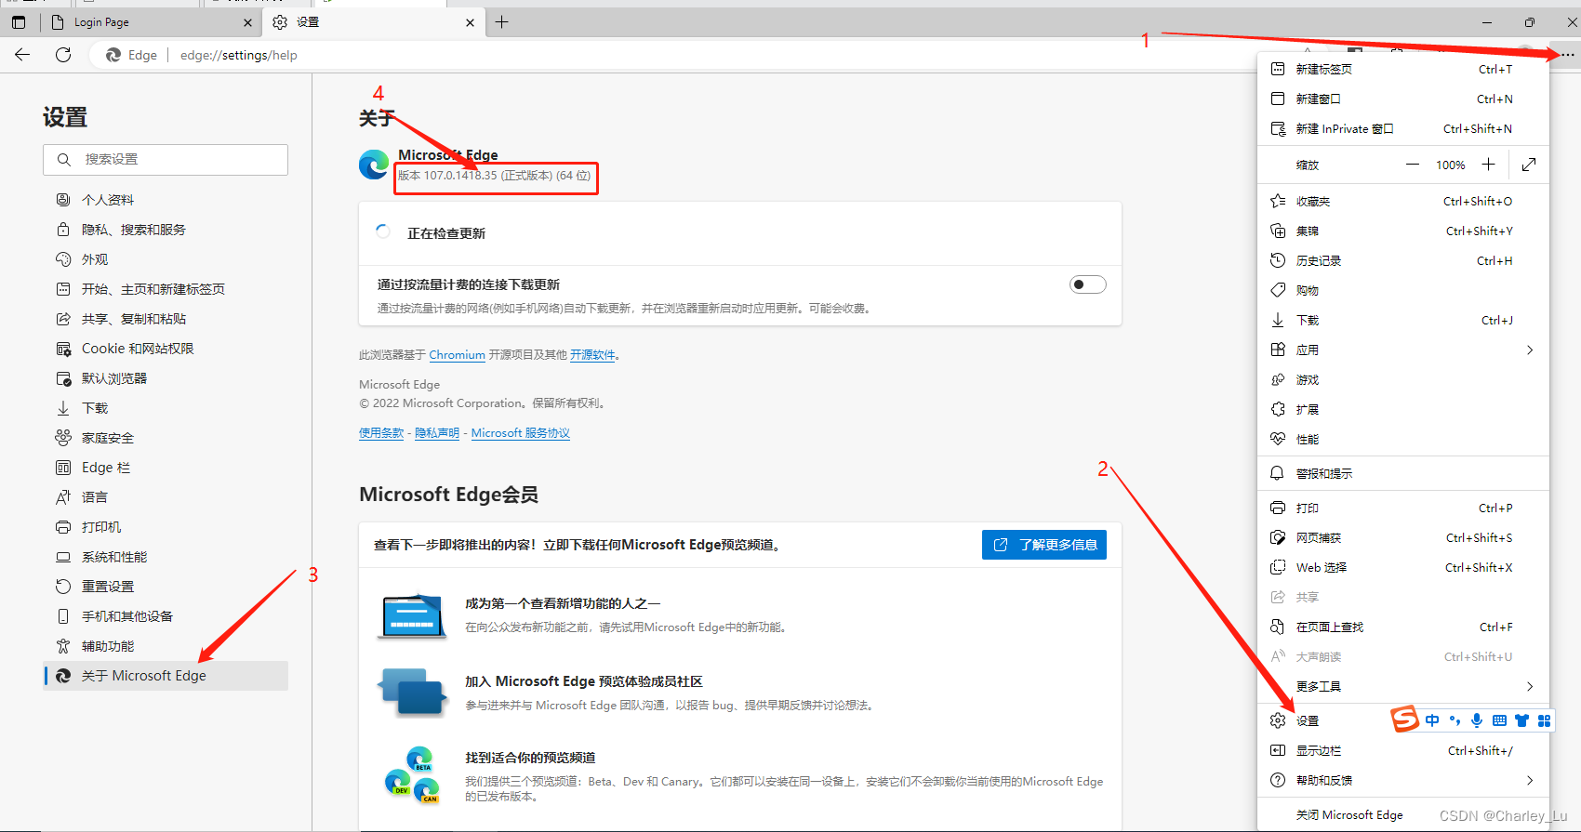Viewport: 1581px width, 832px height.
Task: Click the vertical tabs icon in tab bar
Action: point(19,22)
